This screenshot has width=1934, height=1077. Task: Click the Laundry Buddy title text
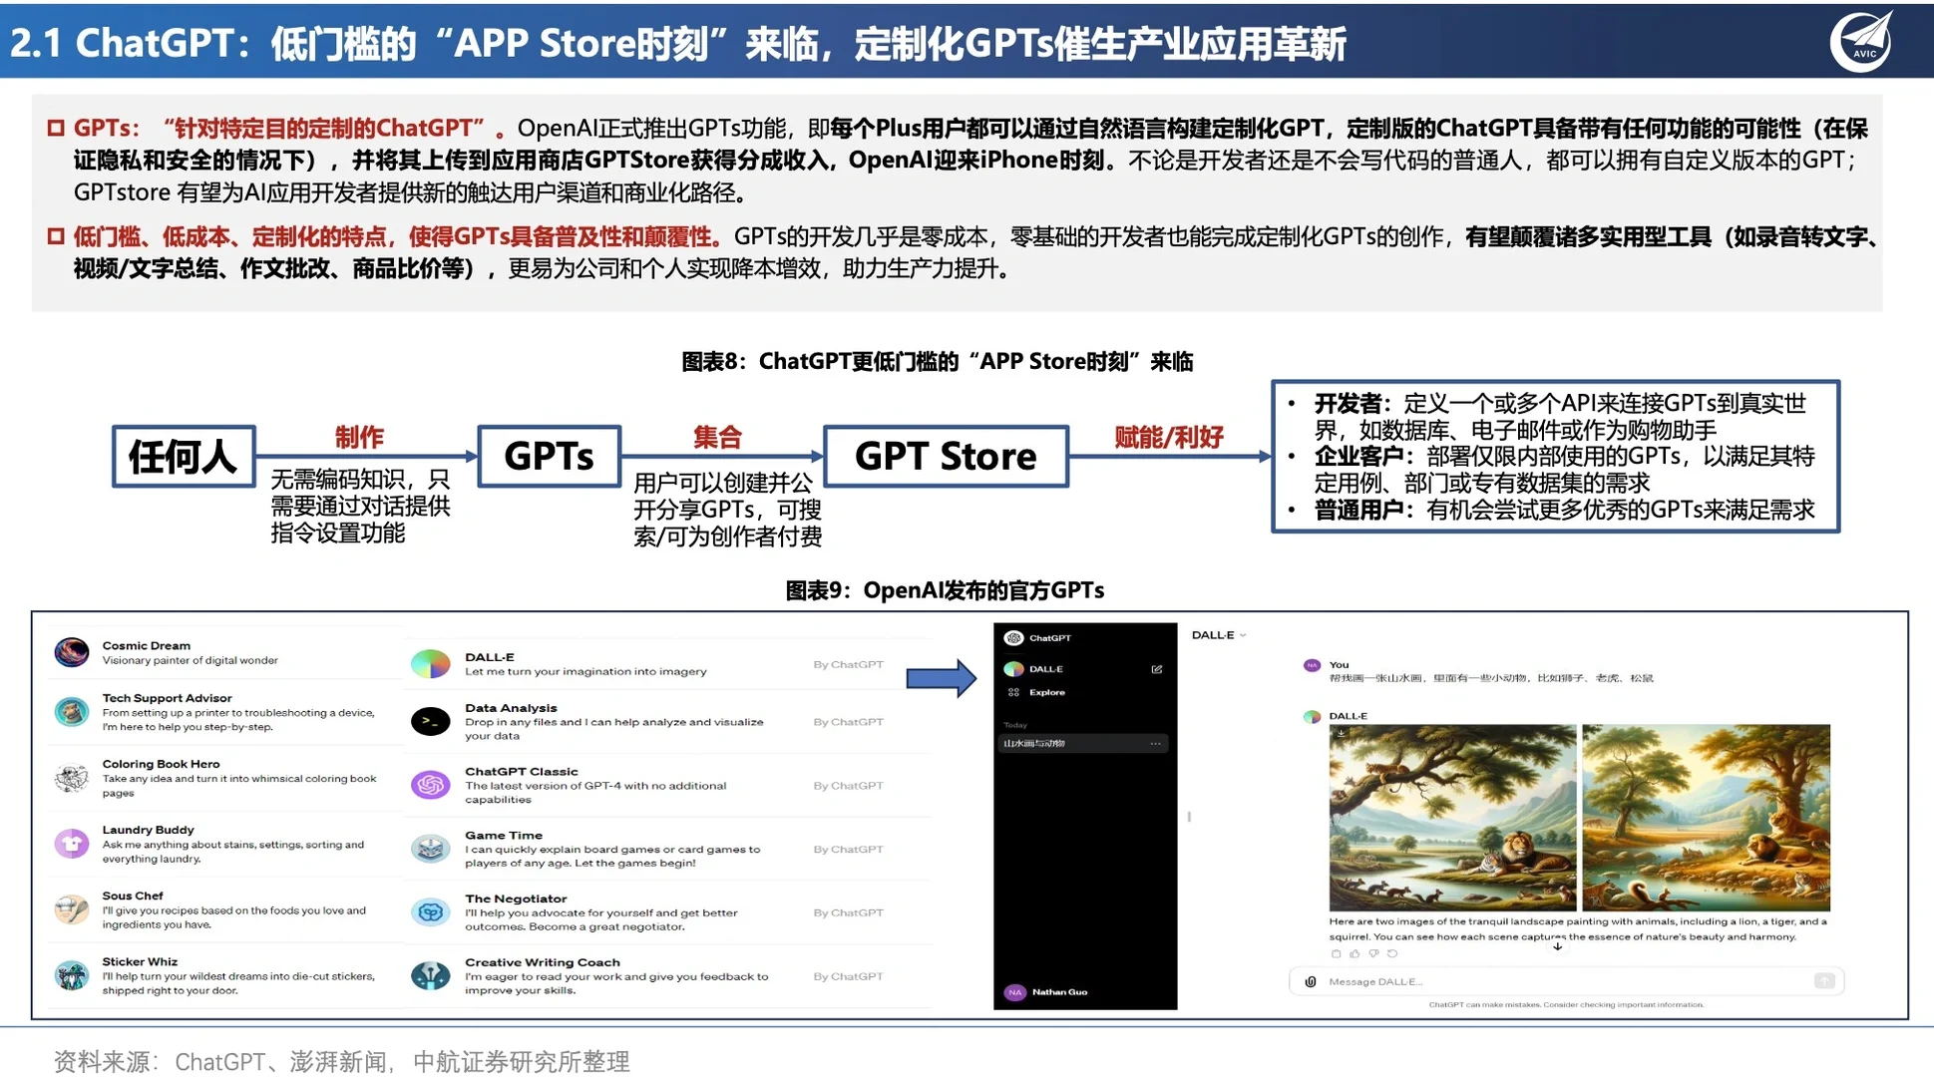pos(148,830)
